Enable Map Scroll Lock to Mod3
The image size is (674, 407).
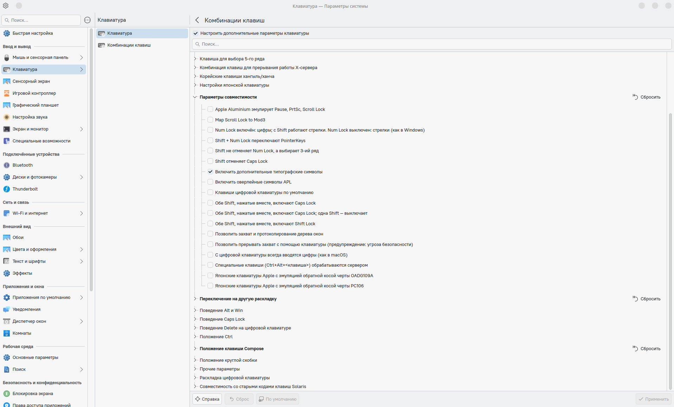[210, 120]
